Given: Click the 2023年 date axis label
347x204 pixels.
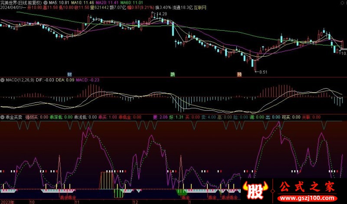Looking at the screenshot, I should pos(7,201).
